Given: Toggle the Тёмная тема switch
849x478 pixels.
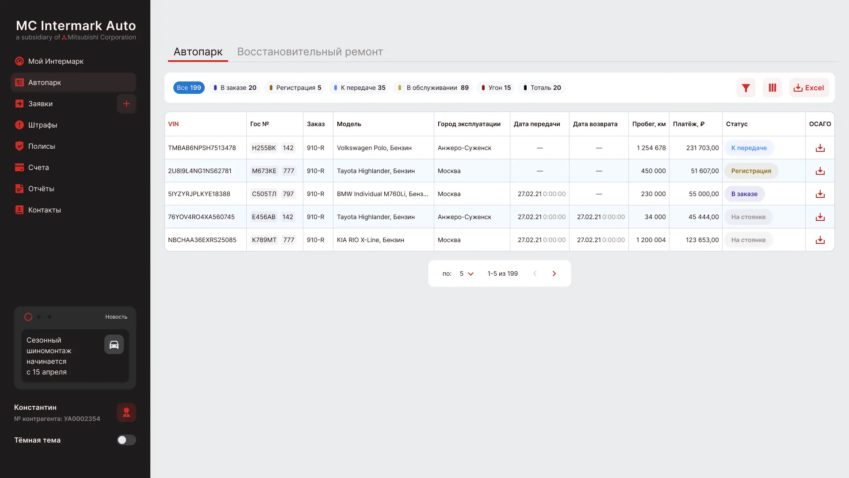Looking at the screenshot, I should (126, 440).
